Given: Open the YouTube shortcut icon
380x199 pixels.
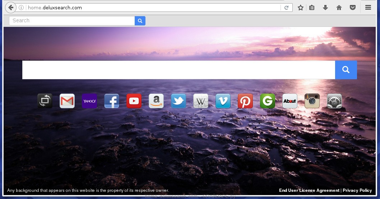Looking at the screenshot, I should pos(134,101).
